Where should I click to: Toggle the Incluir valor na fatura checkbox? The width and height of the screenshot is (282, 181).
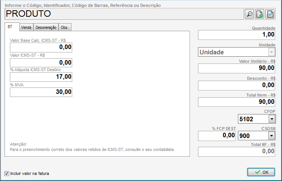point(6,173)
